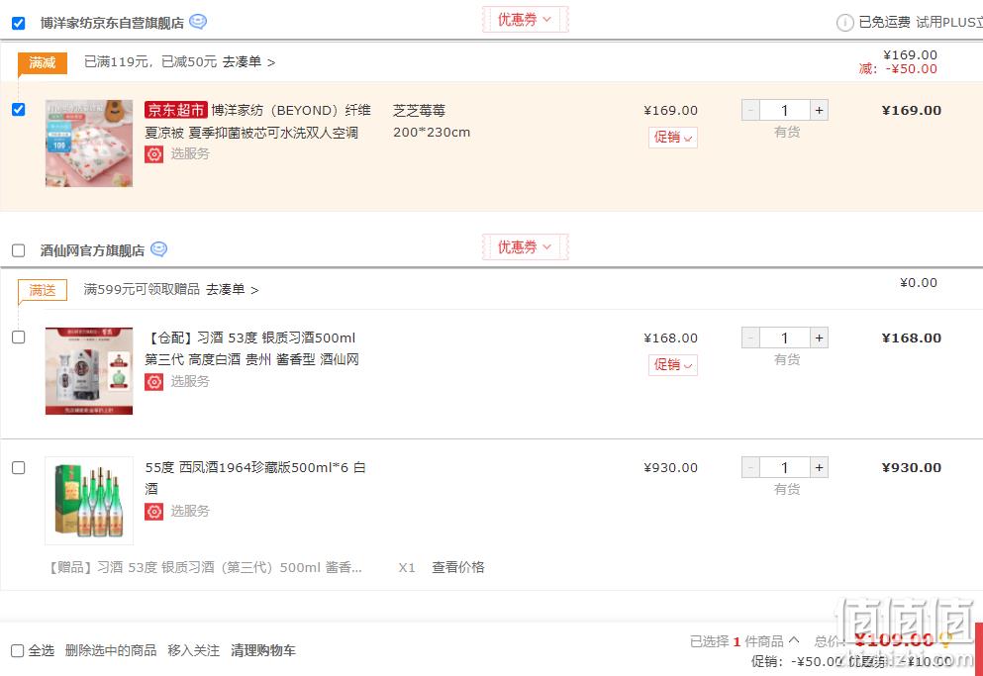Open 55度 西凤酒1964珍藏版 product title

255,478
